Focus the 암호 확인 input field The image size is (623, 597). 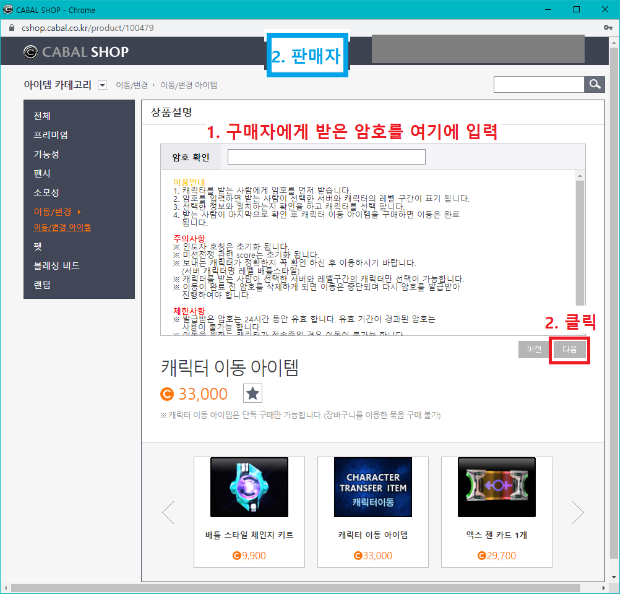(x=328, y=158)
